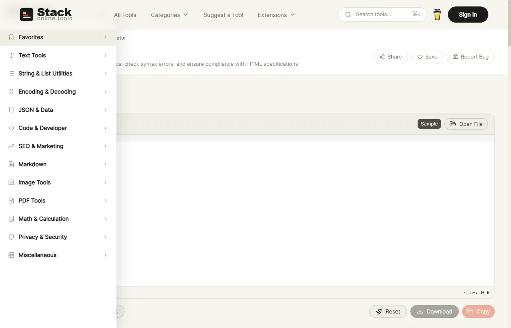Click the Miscellaneous grid icon
This screenshot has width=511, height=328.
[x=11, y=255]
